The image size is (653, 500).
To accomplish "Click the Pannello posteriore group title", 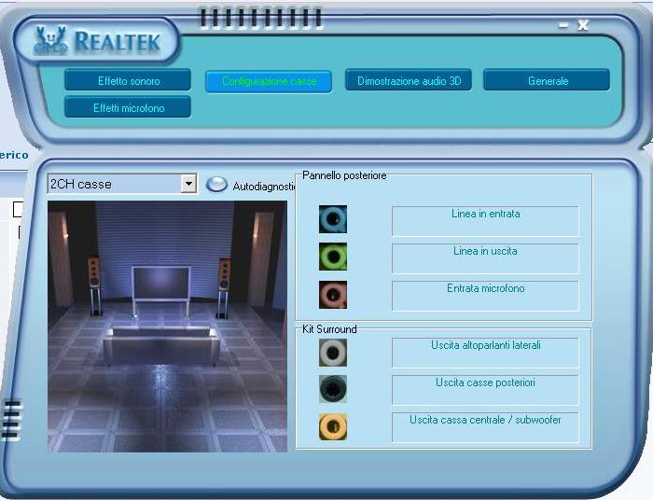I will 344,175.
